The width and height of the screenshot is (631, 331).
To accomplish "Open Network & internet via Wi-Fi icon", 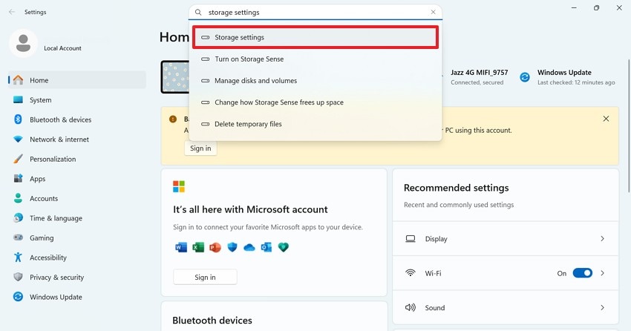I will (x=18, y=140).
